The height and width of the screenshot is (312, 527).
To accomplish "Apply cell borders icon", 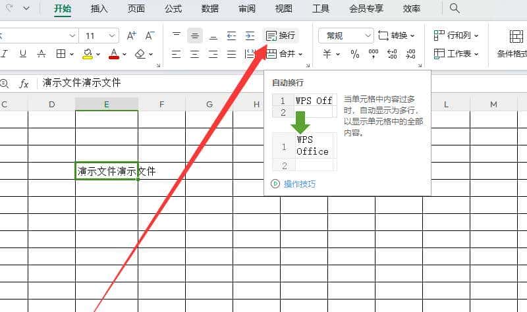I will coord(61,54).
